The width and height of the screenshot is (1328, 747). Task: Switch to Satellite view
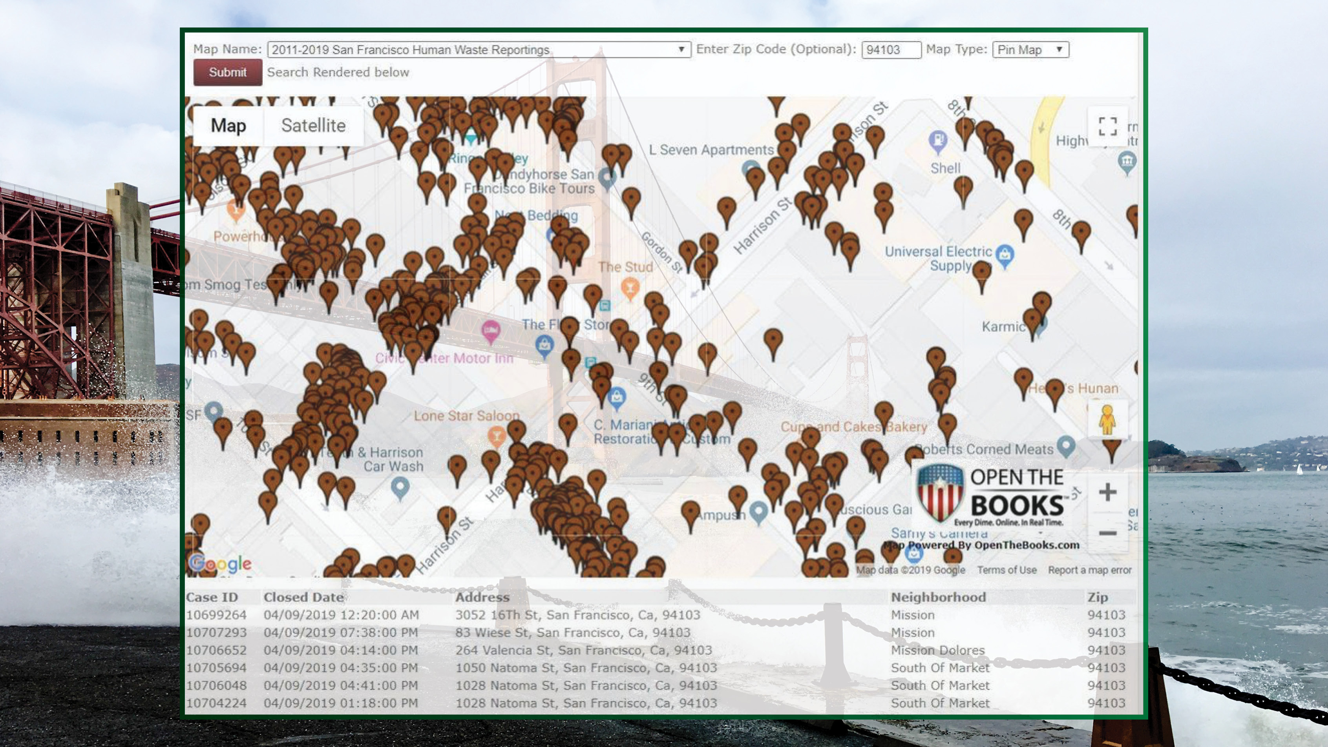313,125
